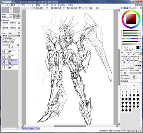The image size is (143, 133).
Task: Select the 選択ペン selection pen tool
Action: click(x=132, y=57)
